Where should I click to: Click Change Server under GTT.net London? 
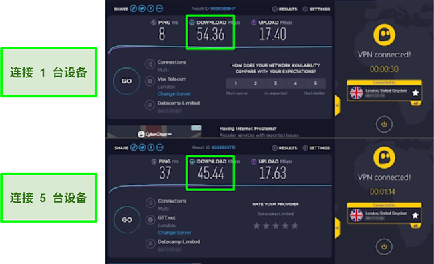pos(175,233)
